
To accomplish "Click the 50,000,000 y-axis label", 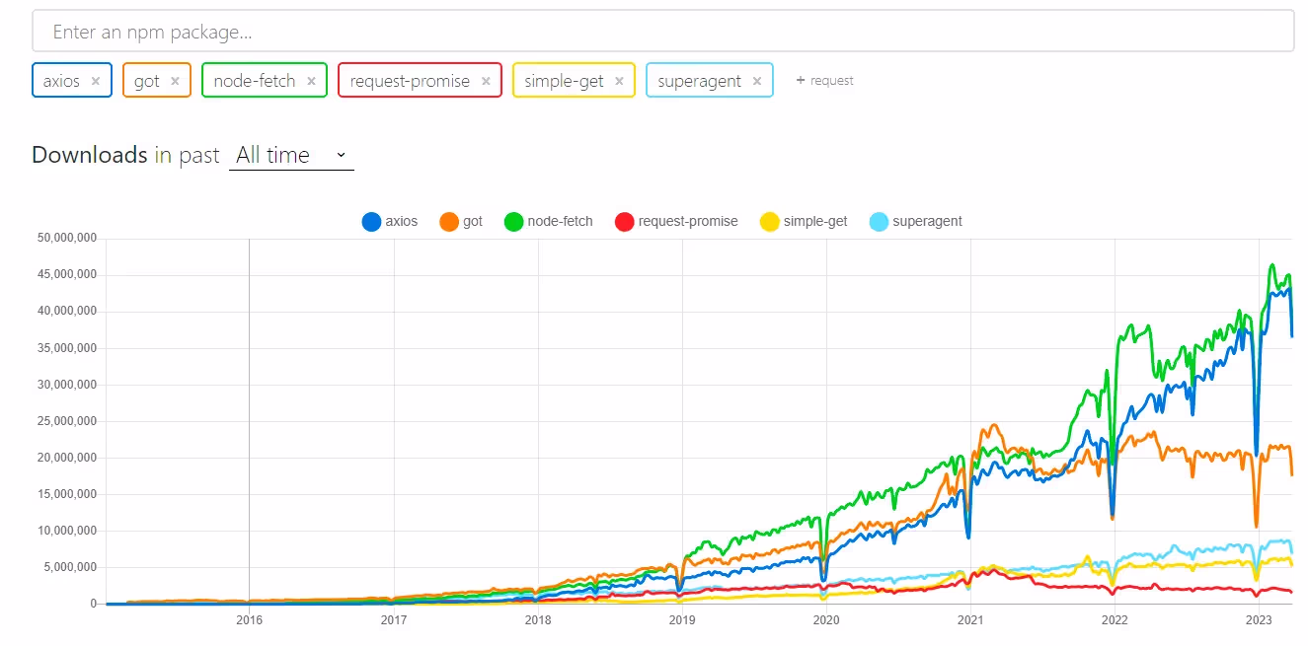I will (67, 239).
